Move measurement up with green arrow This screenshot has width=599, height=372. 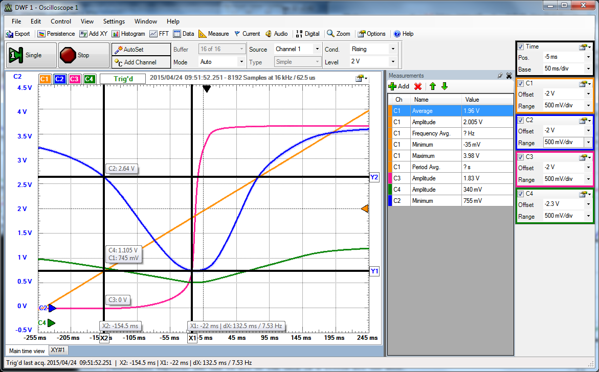pos(432,86)
